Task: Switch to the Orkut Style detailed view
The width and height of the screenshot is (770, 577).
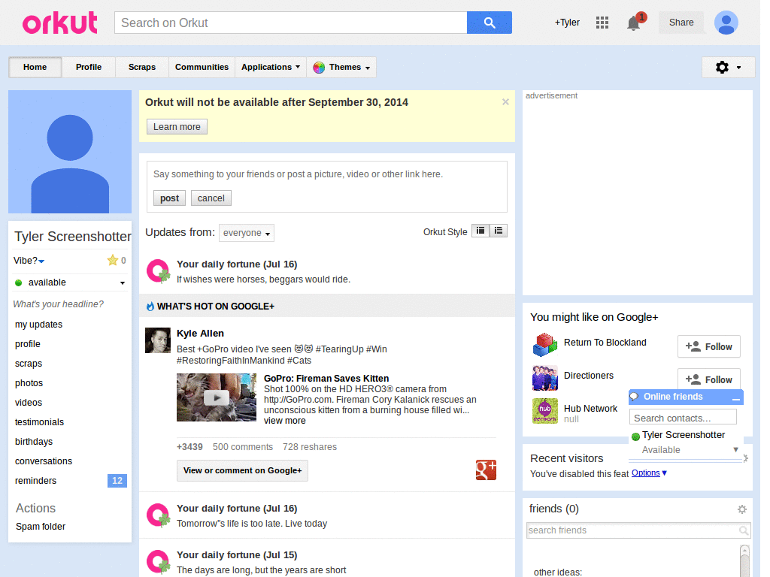Action: point(480,231)
